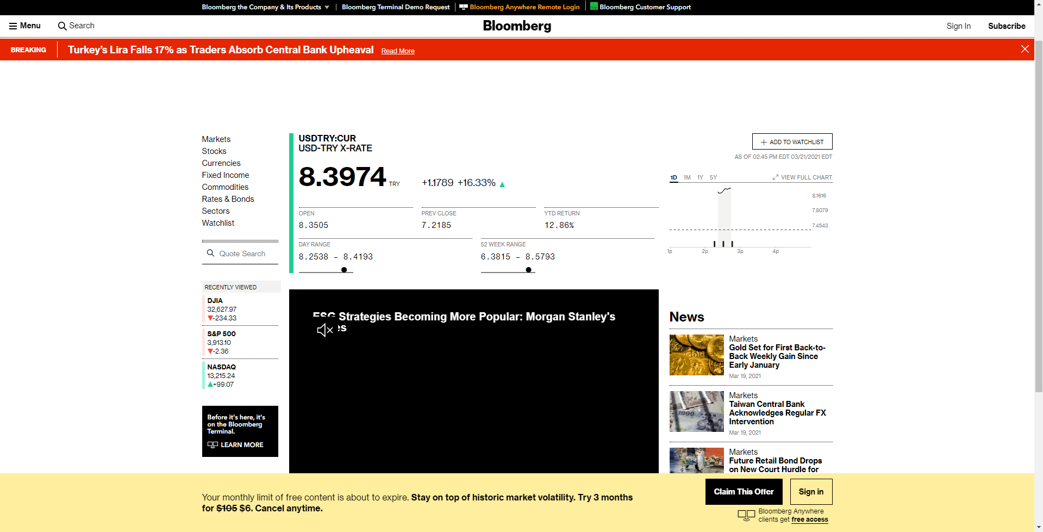Click the Add to Watchlist button

point(792,141)
